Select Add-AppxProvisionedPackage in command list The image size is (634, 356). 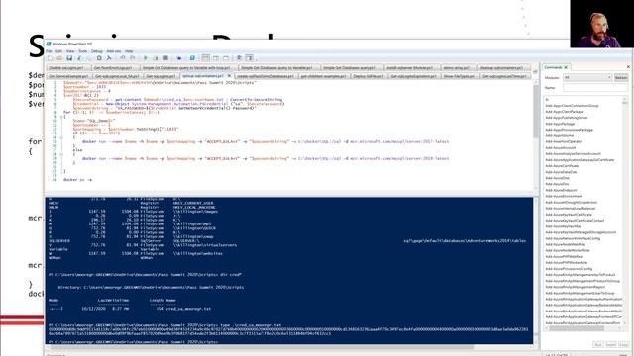569,130
